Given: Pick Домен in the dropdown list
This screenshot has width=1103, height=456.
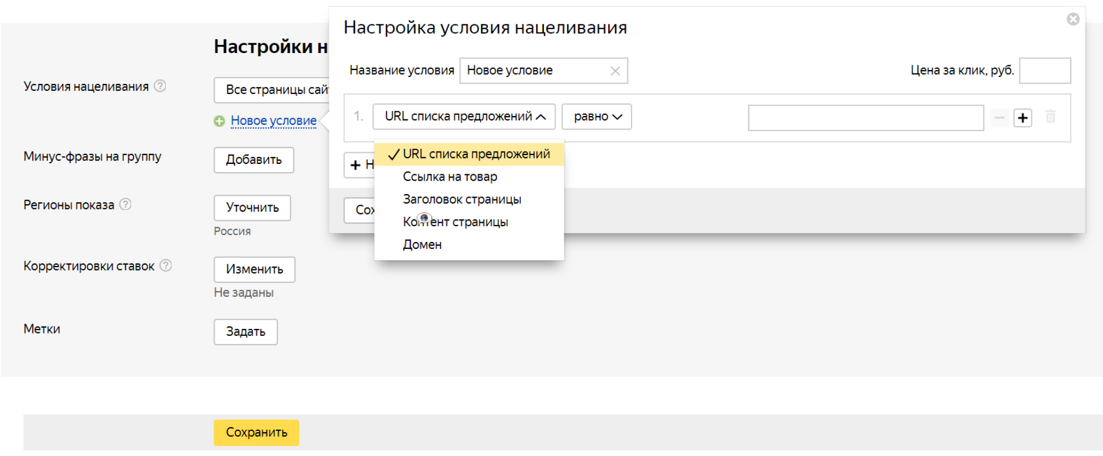Looking at the screenshot, I should pos(469,245).
